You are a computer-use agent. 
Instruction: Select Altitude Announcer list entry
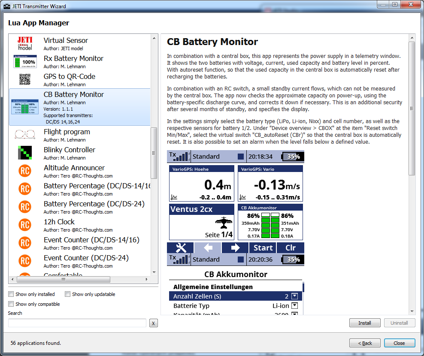(80, 171)
